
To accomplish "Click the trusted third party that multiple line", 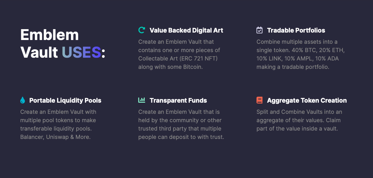I will point(180,129).
